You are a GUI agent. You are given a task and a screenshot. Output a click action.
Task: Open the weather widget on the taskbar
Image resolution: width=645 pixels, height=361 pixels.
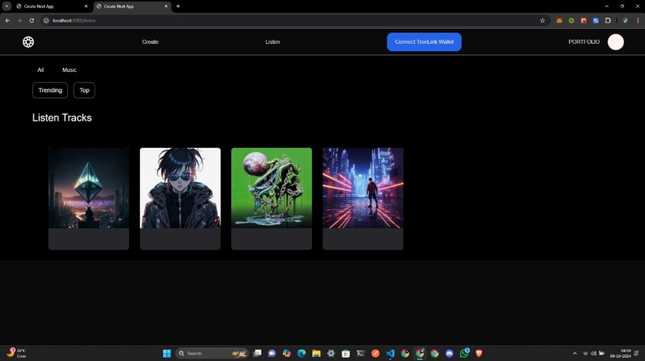[17, 353]
